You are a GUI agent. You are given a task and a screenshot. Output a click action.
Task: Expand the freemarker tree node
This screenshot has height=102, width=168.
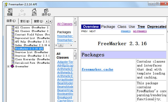click(x=8, y=66)
